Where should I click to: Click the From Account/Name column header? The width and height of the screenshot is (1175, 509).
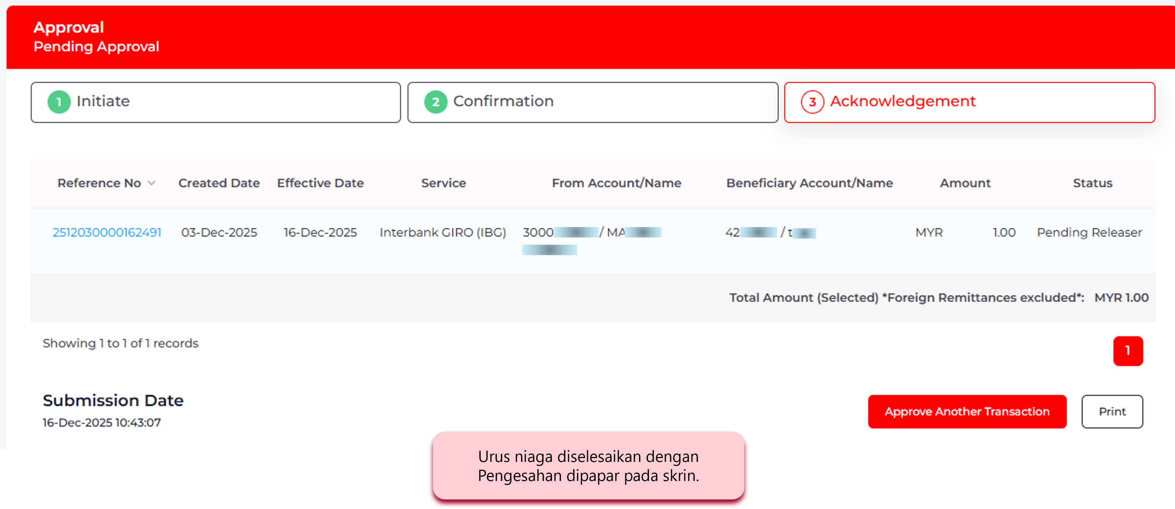[616, 183]
